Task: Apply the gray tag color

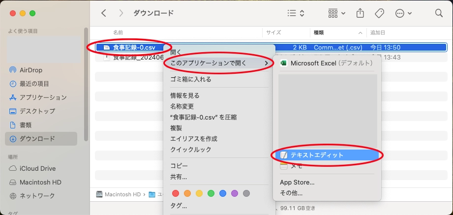Action: pos(246,193)
